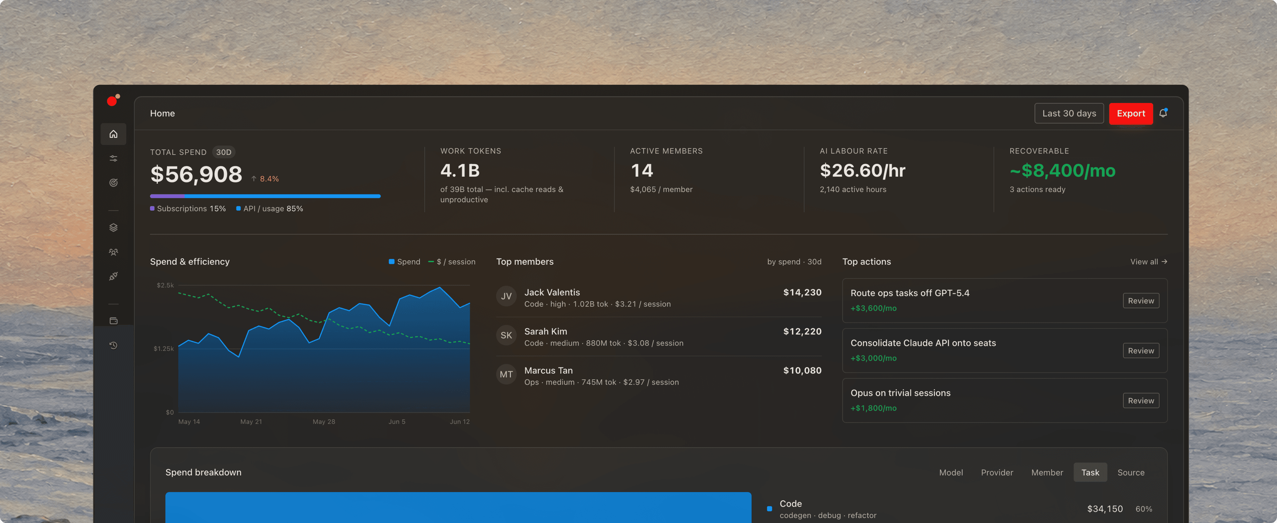Open the sliders settings icon in sidebar

click(x=113, y=158)
